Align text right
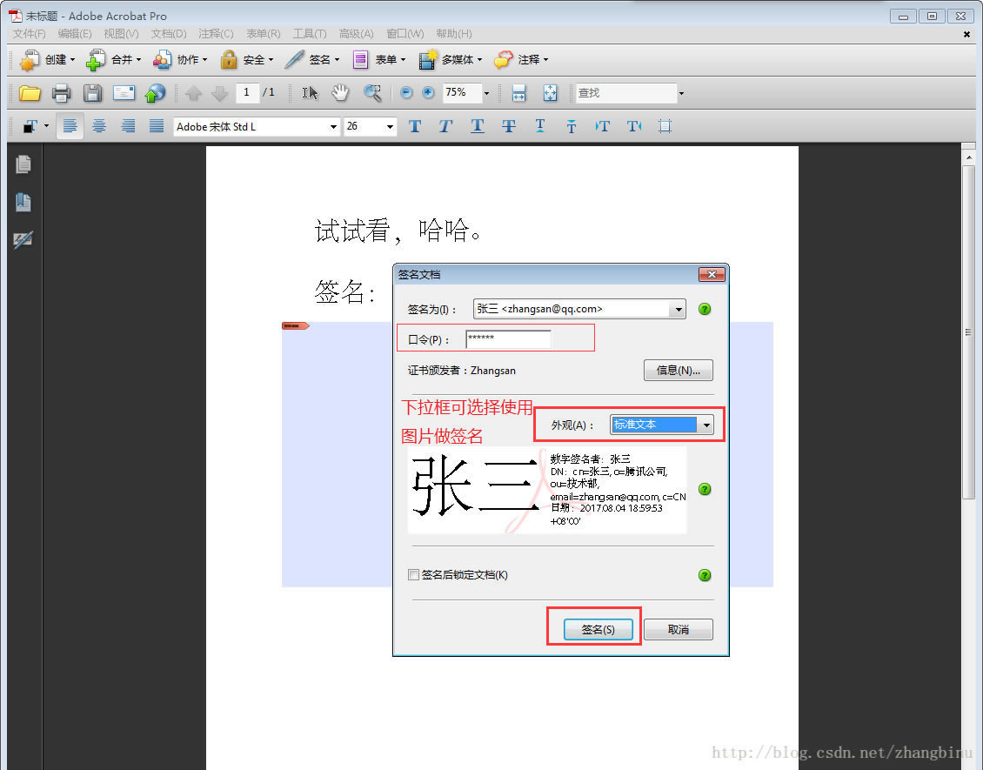Screen dimensions: 983x770 pos(128,127)
